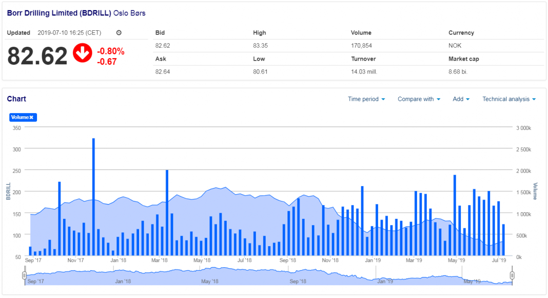Click the Volume label on the right axis
Image resolution: width=548 pixels, height=298 pixels.
[x=536, y=191]
